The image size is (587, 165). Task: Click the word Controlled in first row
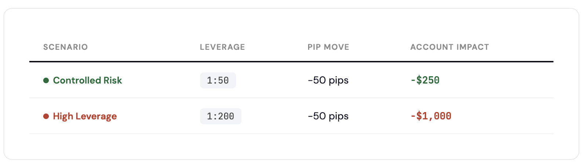click(x=77, y=80)
